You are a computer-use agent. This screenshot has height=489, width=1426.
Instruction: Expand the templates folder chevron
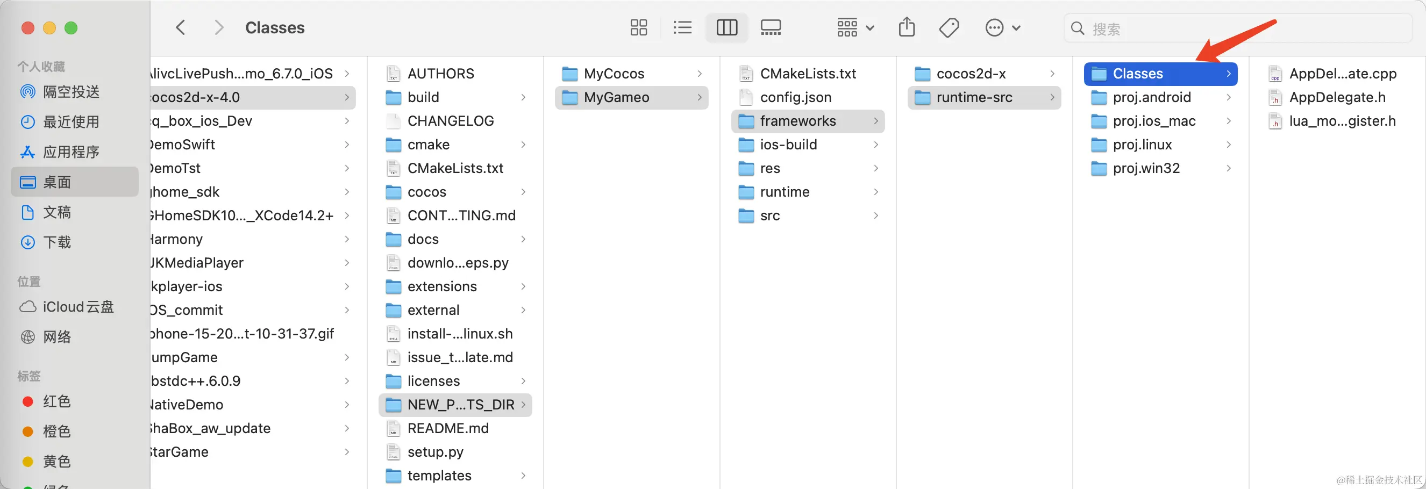(x=523, y=476)
